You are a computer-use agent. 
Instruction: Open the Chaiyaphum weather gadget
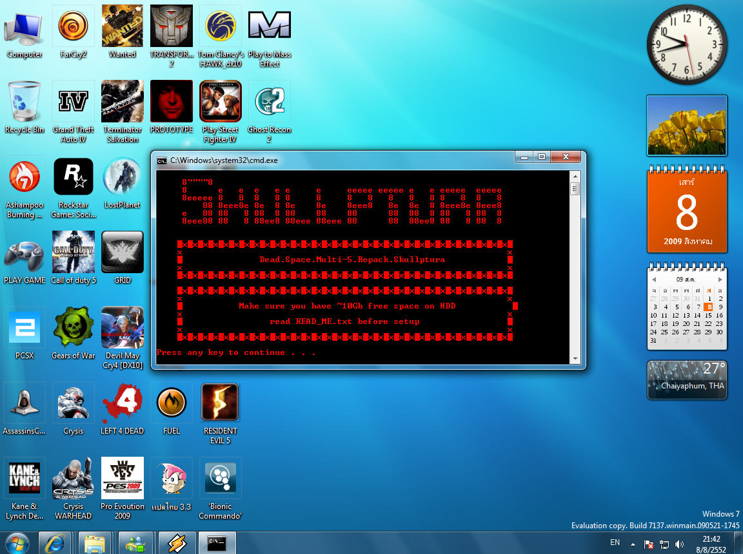tap(687, 380)
